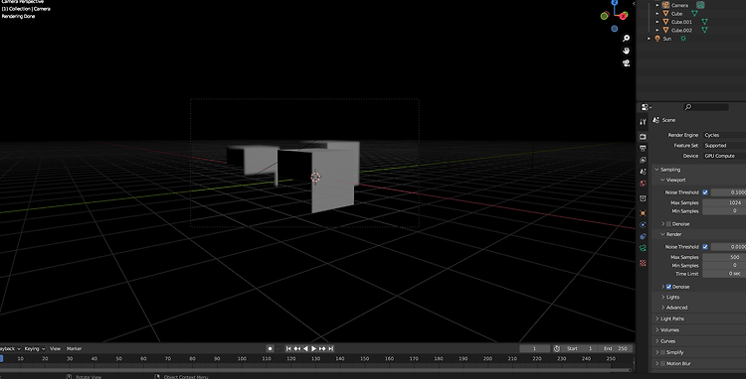Open the Object Data properties tab

pos(643,248)
